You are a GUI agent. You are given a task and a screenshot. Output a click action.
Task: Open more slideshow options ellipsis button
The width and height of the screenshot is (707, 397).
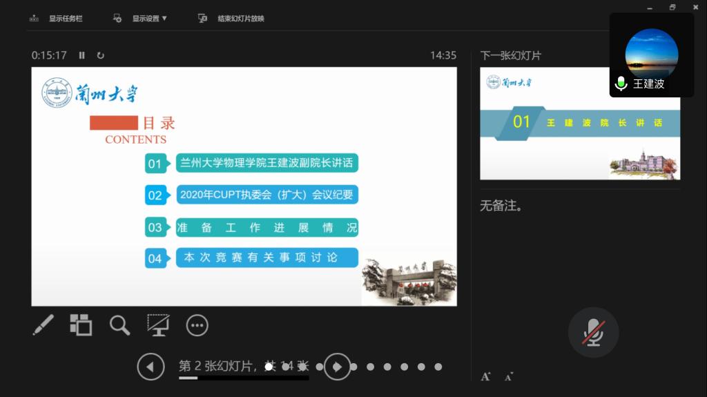(x=197, y=325)
